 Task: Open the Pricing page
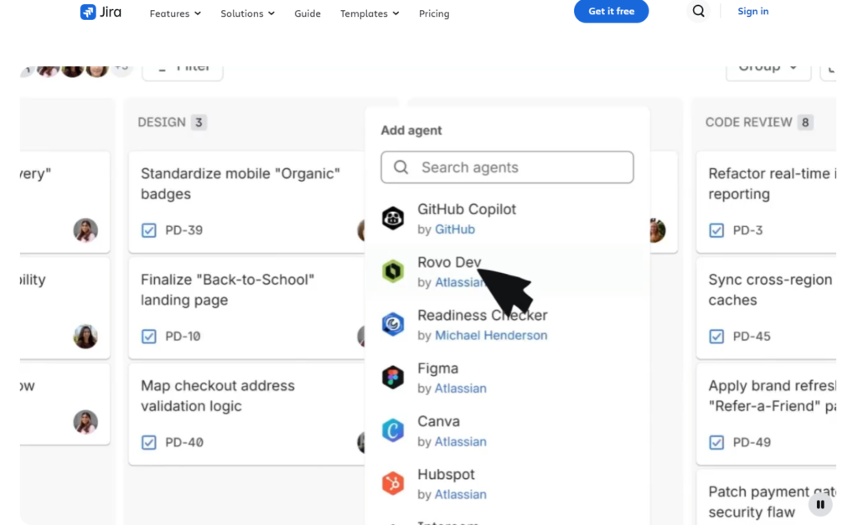click(434, 13)
